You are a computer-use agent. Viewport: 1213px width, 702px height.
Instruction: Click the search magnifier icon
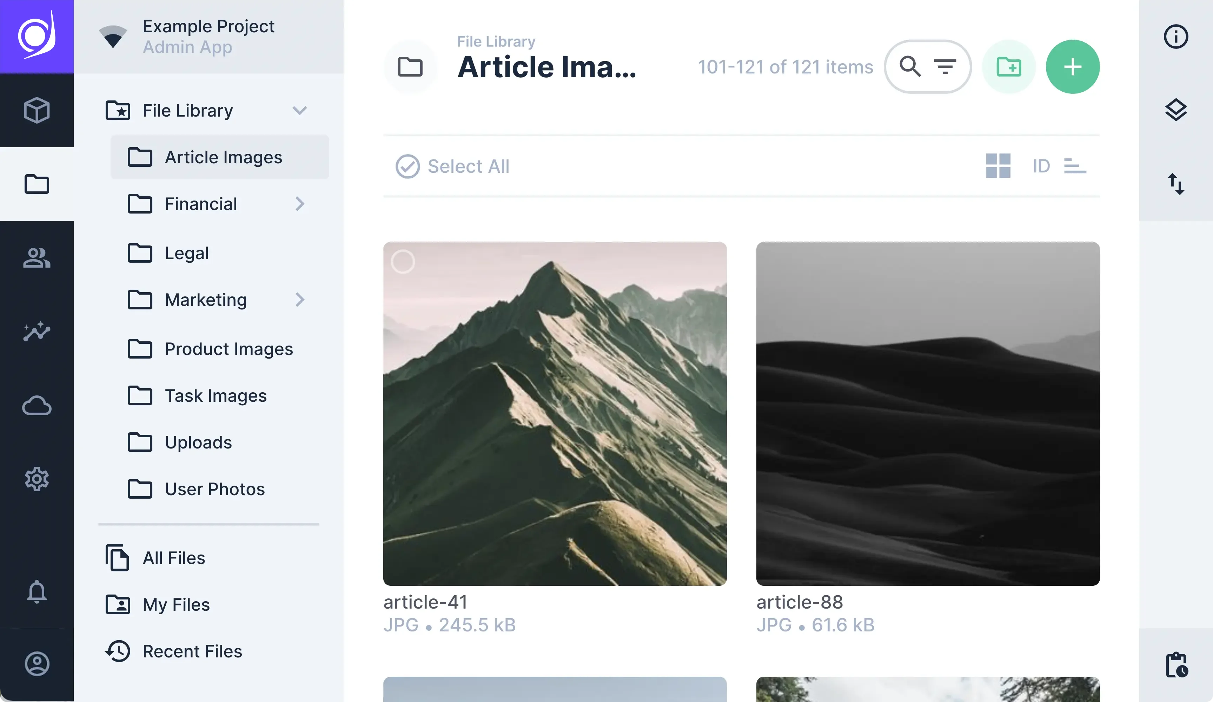coord(910,66)
